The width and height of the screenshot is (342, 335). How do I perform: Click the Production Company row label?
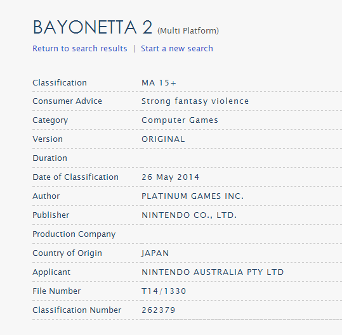coord(74,234)
